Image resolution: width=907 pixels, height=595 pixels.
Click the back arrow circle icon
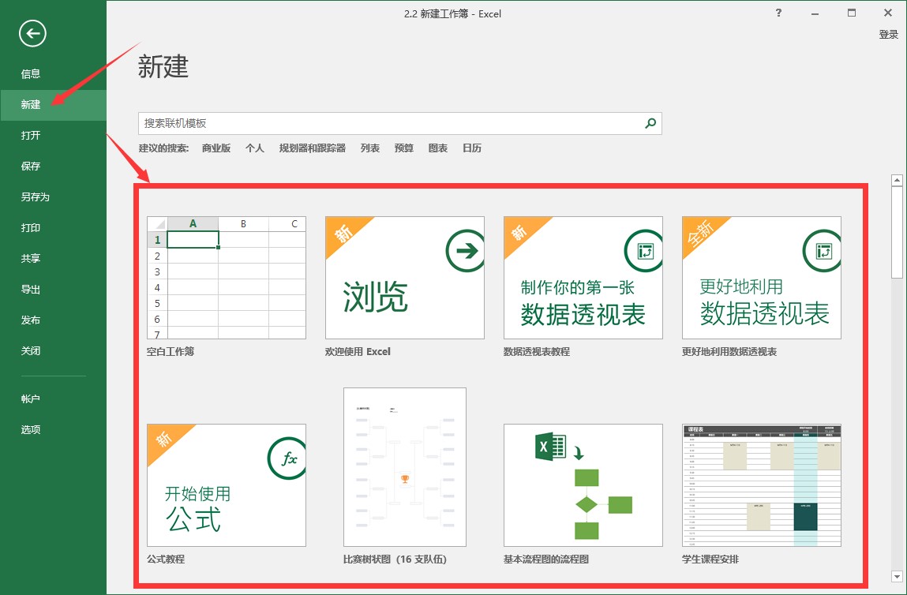[33, 33]
